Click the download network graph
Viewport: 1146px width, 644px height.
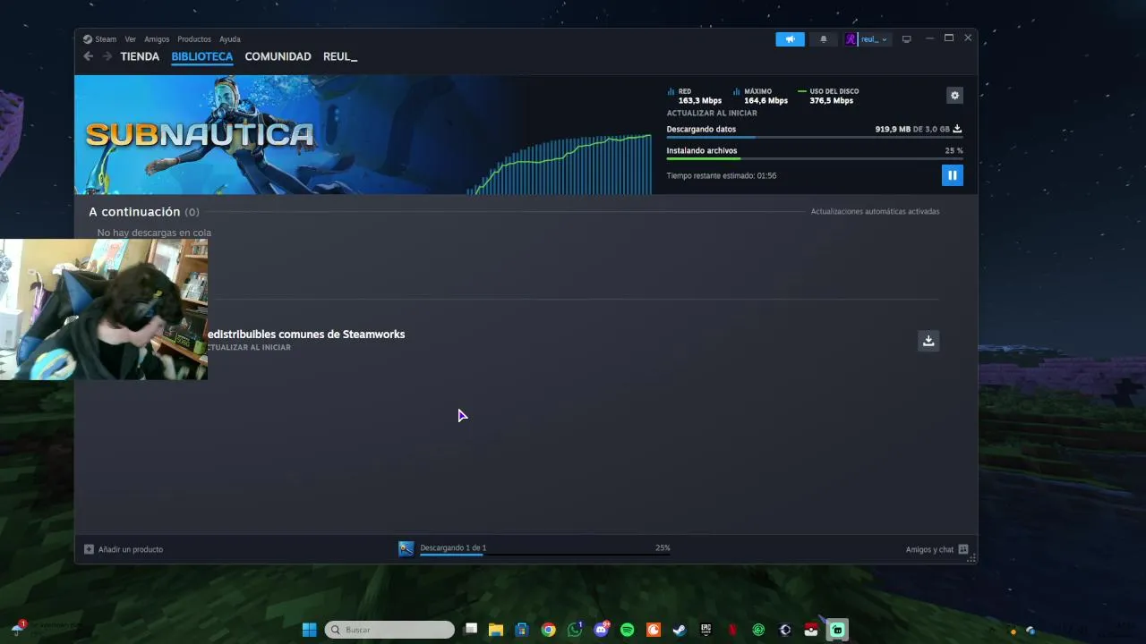[x=559, y=164]
